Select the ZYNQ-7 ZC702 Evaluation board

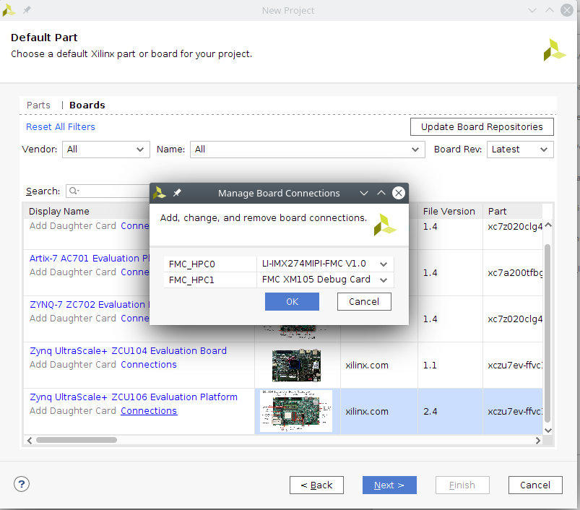point(90,304)
